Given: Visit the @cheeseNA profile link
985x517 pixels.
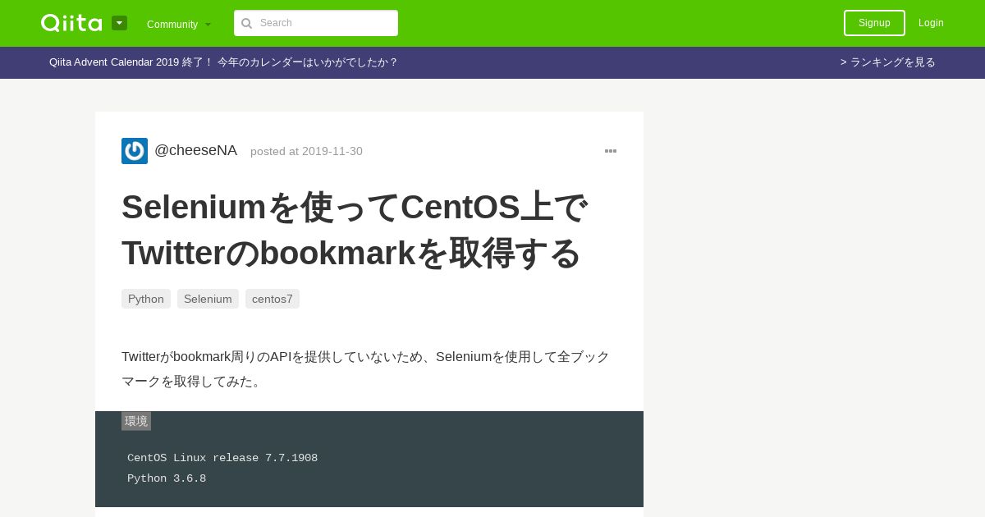Looking at the screenshot, I should pos(195,150).
